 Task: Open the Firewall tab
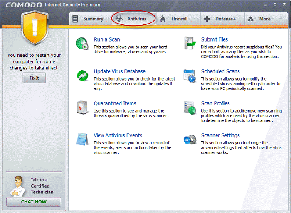(174, 19)
